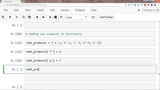Click the cell assigning rank_products['g'] = 7
Image resolution: width=160 pixels, height=90 pixels.
pos(90,60)
